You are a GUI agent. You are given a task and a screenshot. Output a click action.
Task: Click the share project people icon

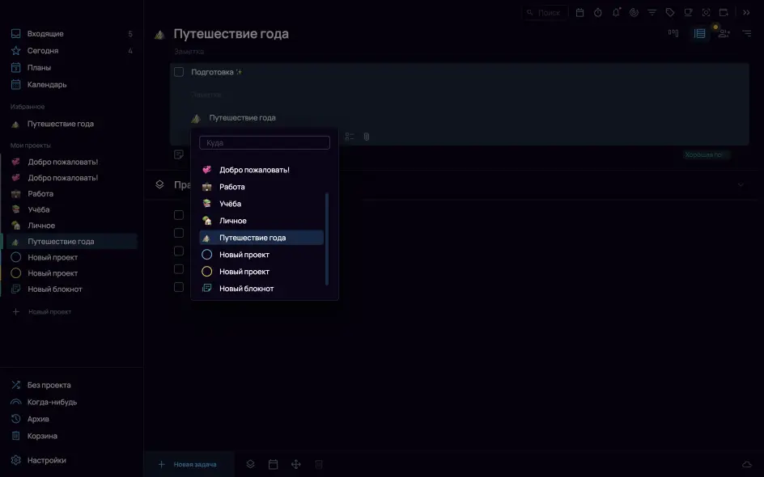(724, 33)
